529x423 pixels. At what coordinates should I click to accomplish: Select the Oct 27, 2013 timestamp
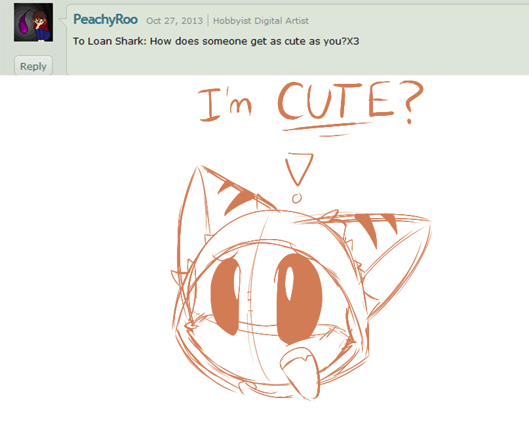tap(174, 21)
